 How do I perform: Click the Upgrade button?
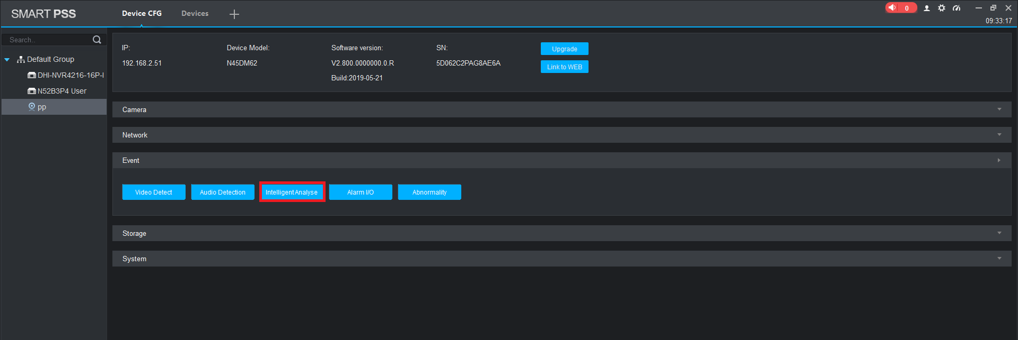[564, 49]
